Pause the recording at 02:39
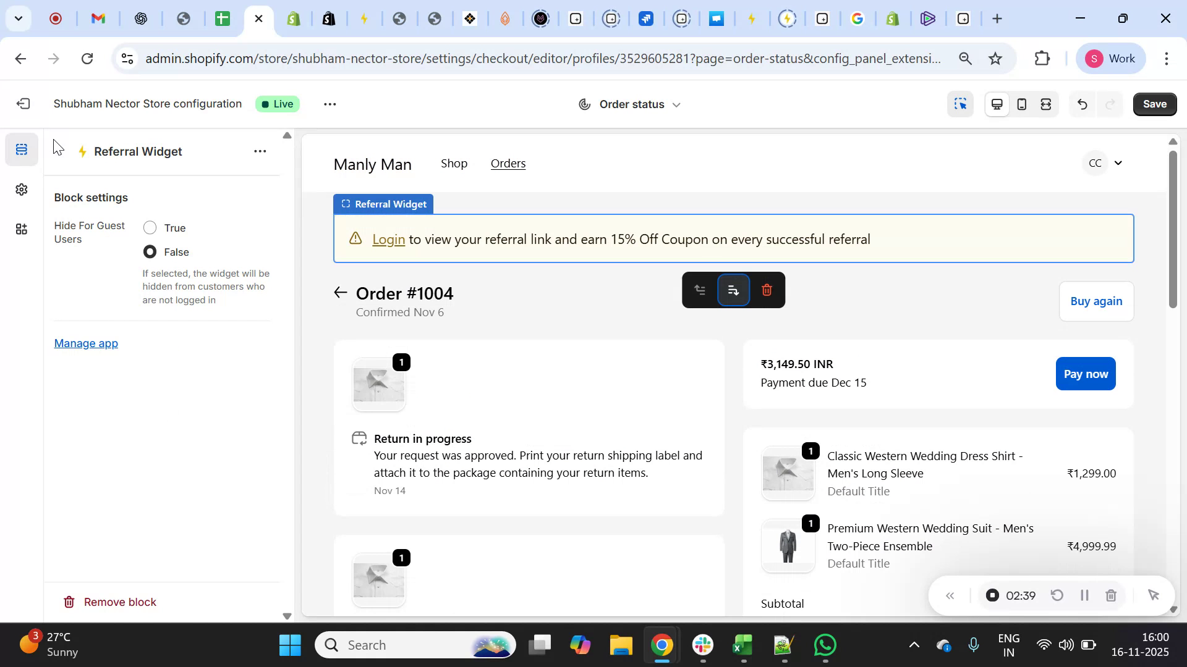The height and width of the screenshot is (667, 1187). [x=1084, y=595]
